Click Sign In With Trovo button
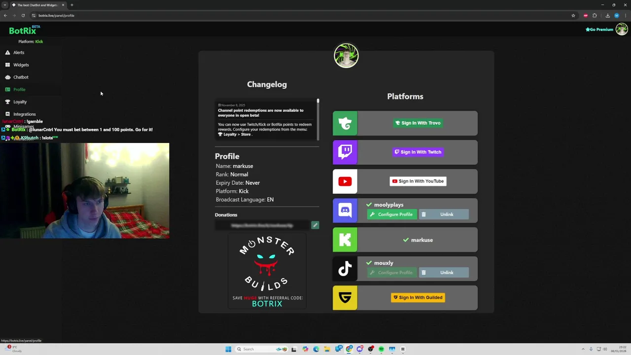Image resolution: width=631 pixels, height=355 pixels. pos(418,123)
